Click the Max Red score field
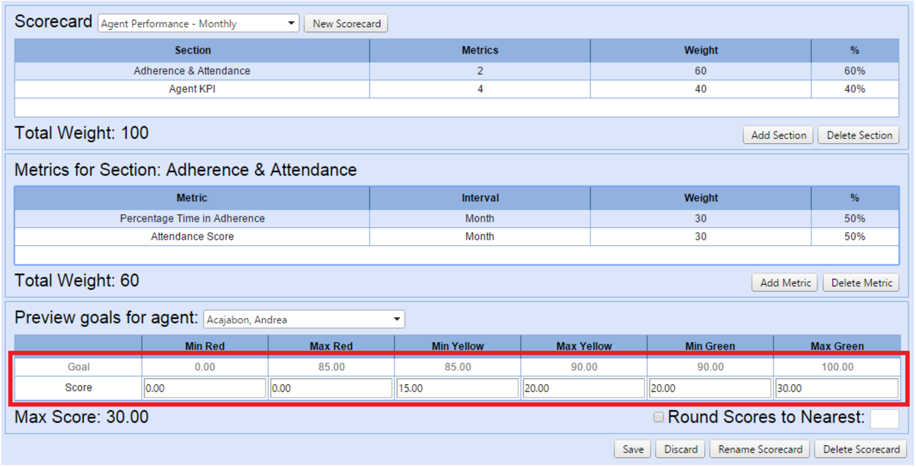The width and height of the screenshot is (916, 467). [331, 388]
